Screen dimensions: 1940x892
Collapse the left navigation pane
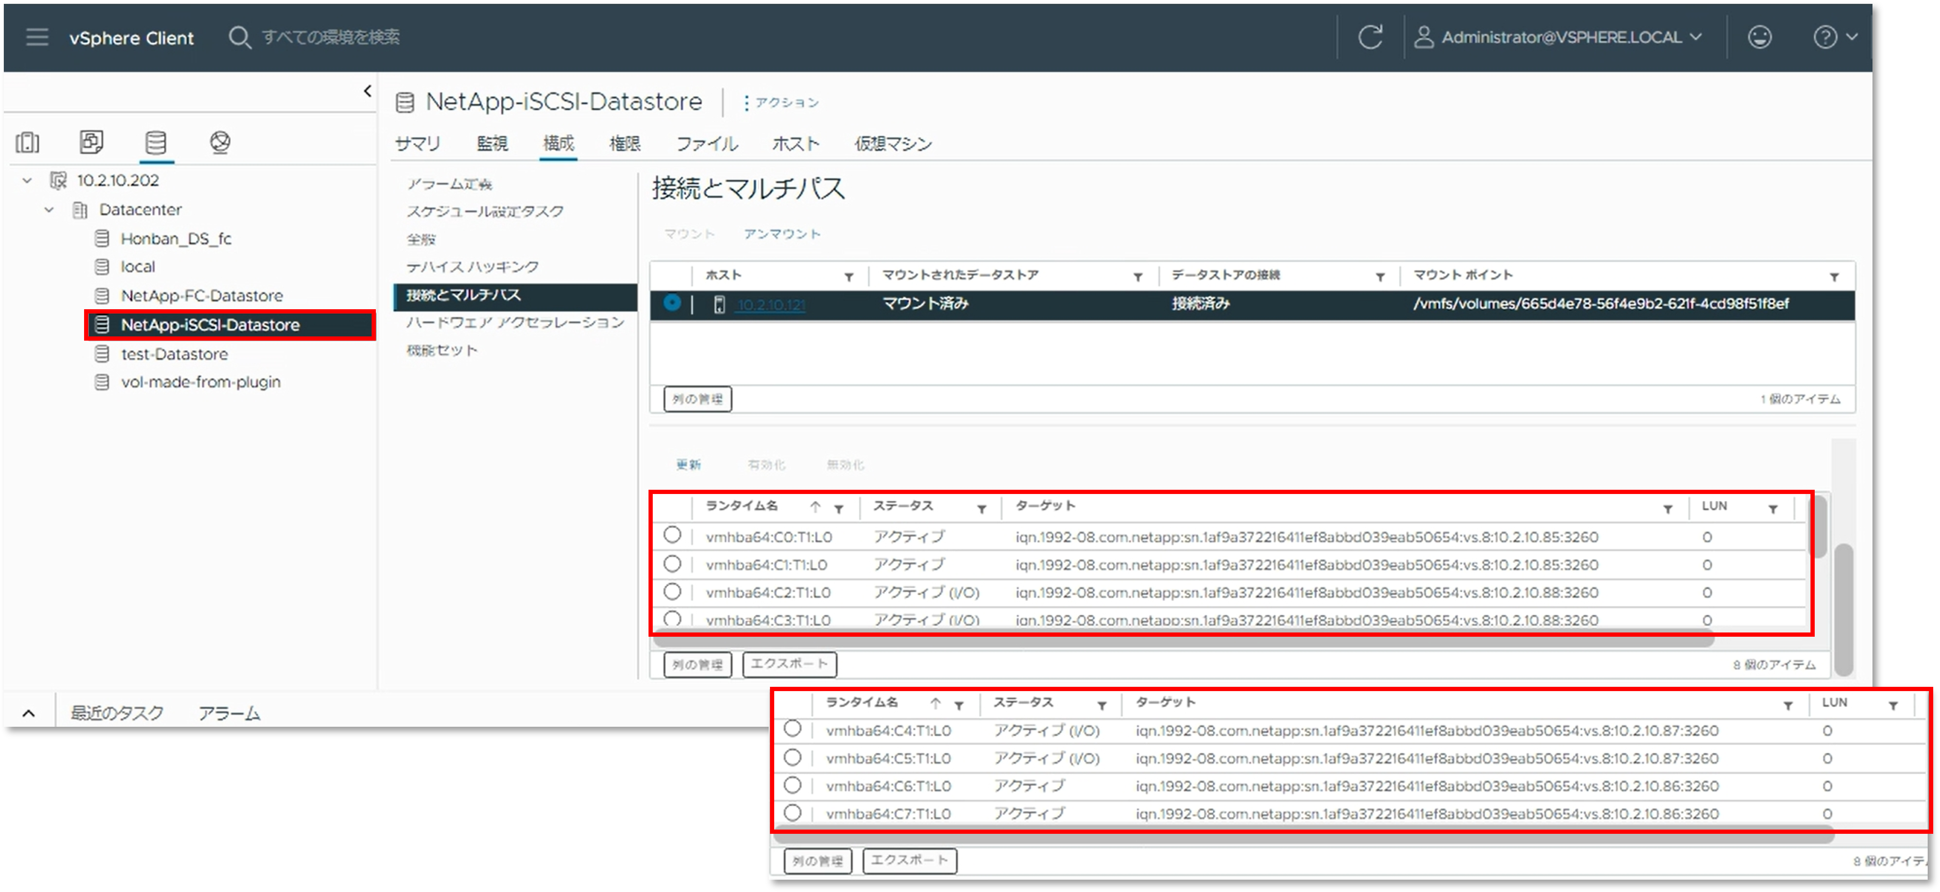tap(367, 91)
